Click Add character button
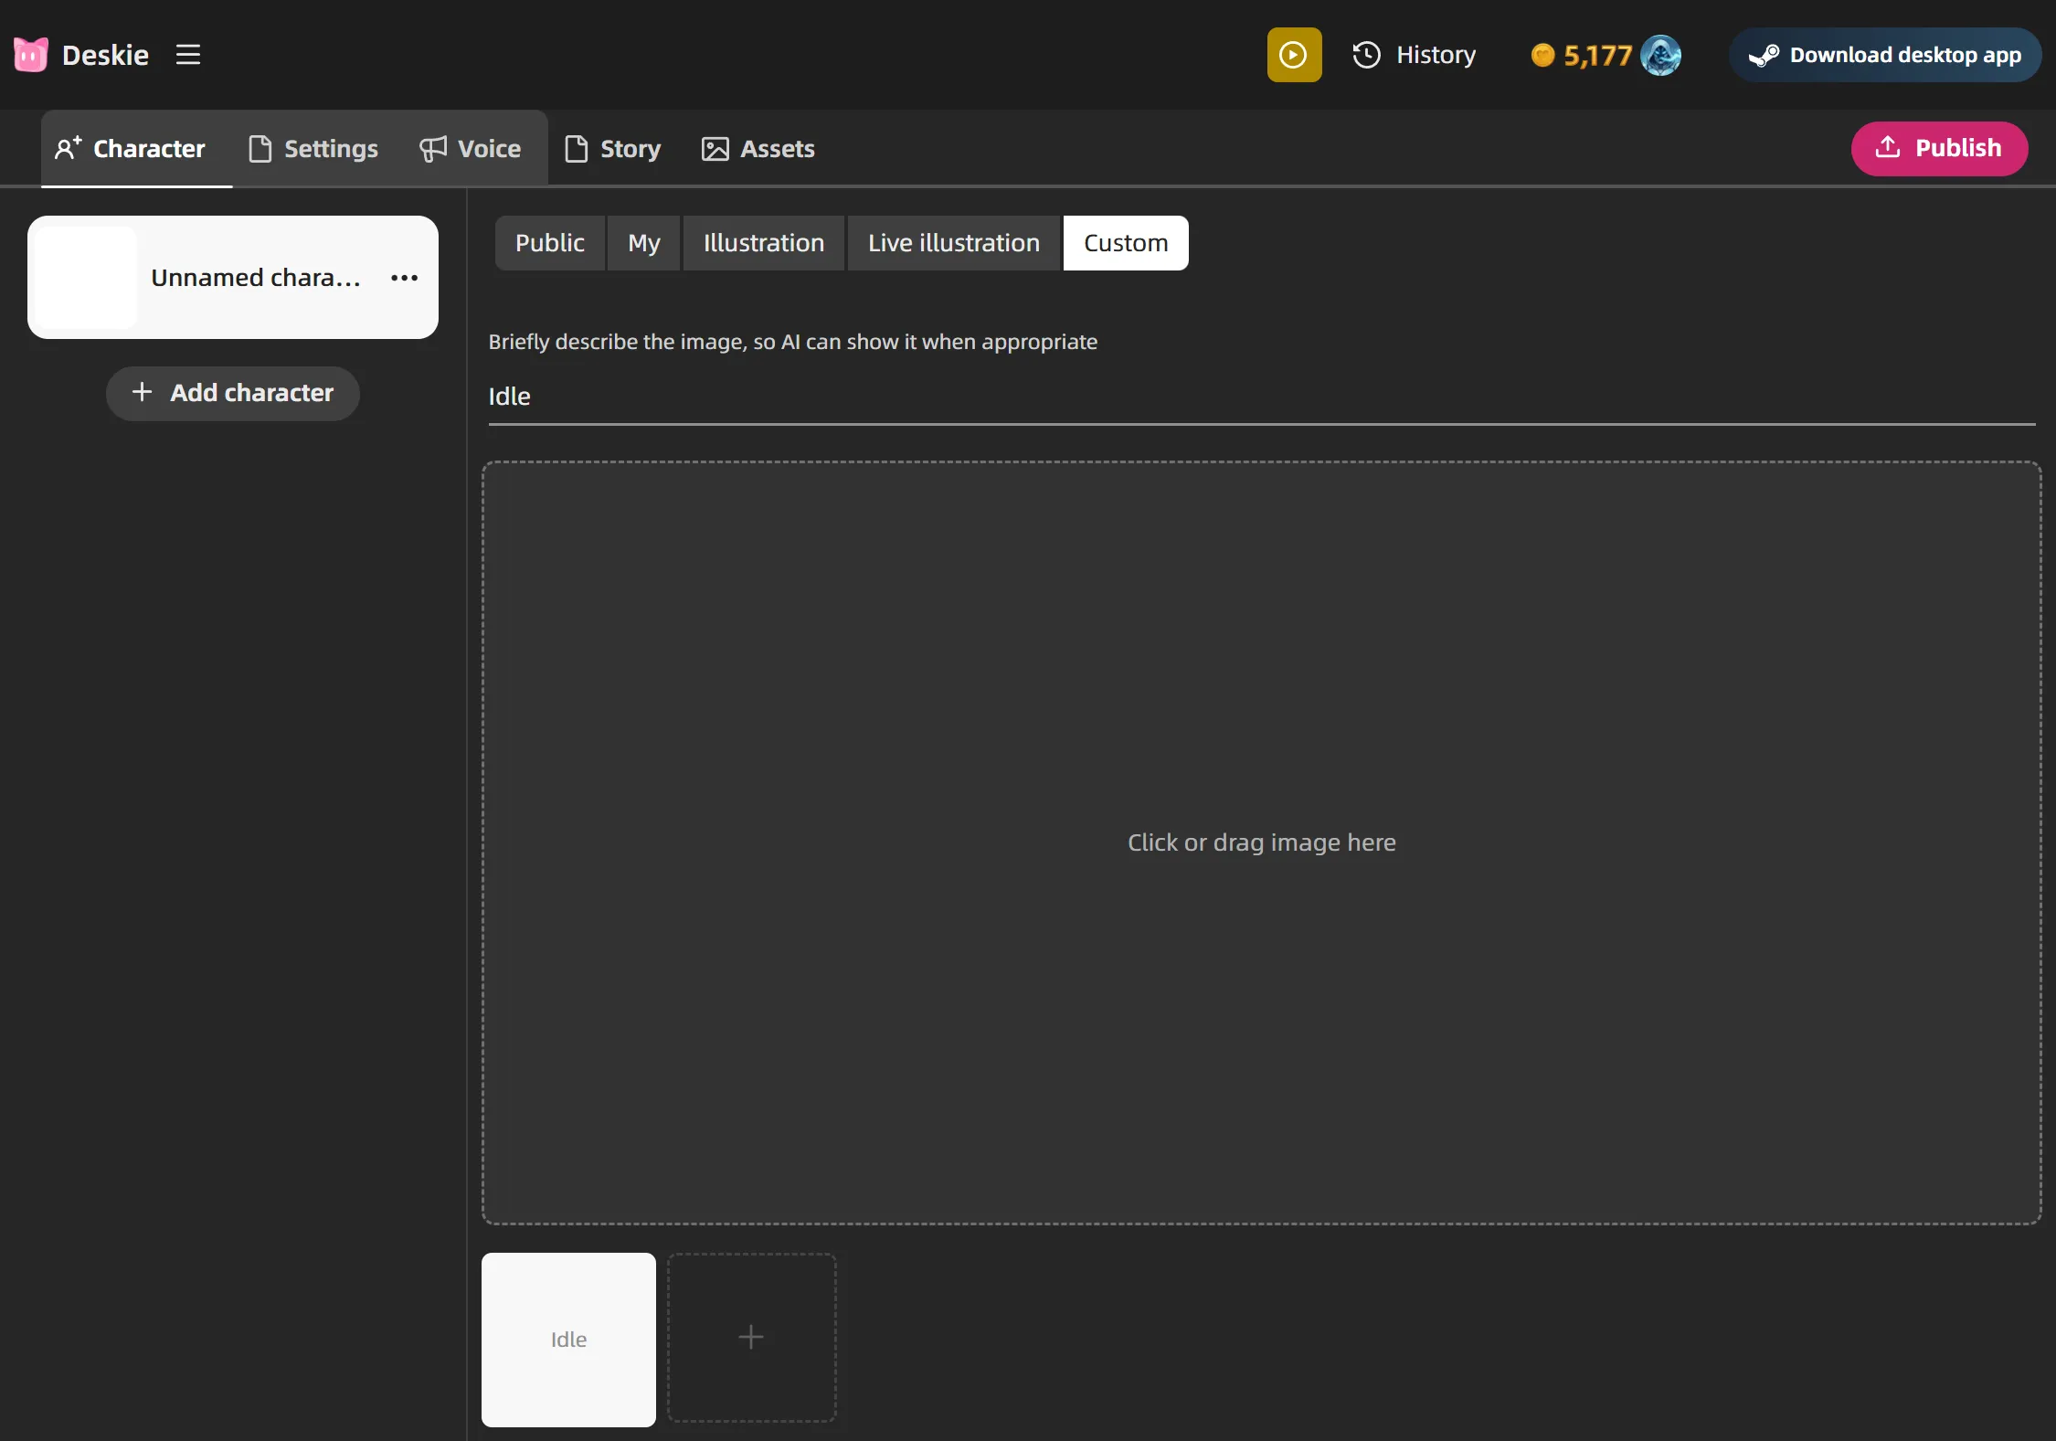 233,393
